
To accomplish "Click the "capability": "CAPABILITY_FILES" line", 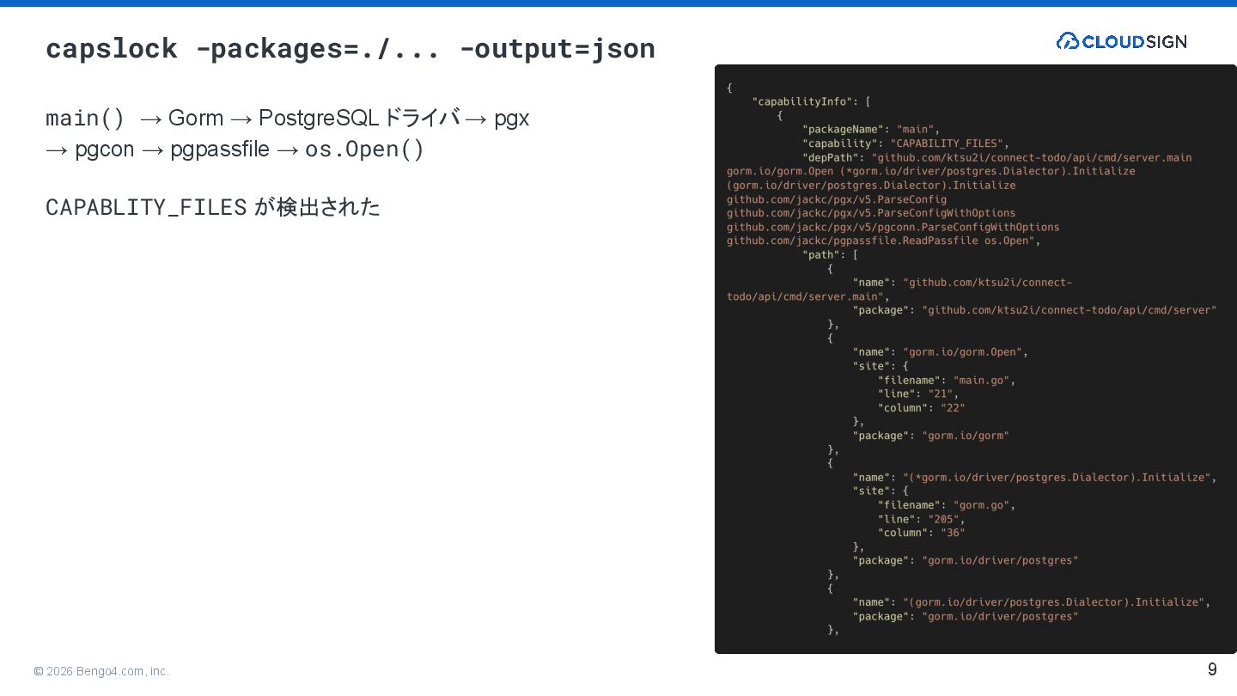I will [906, 143].
